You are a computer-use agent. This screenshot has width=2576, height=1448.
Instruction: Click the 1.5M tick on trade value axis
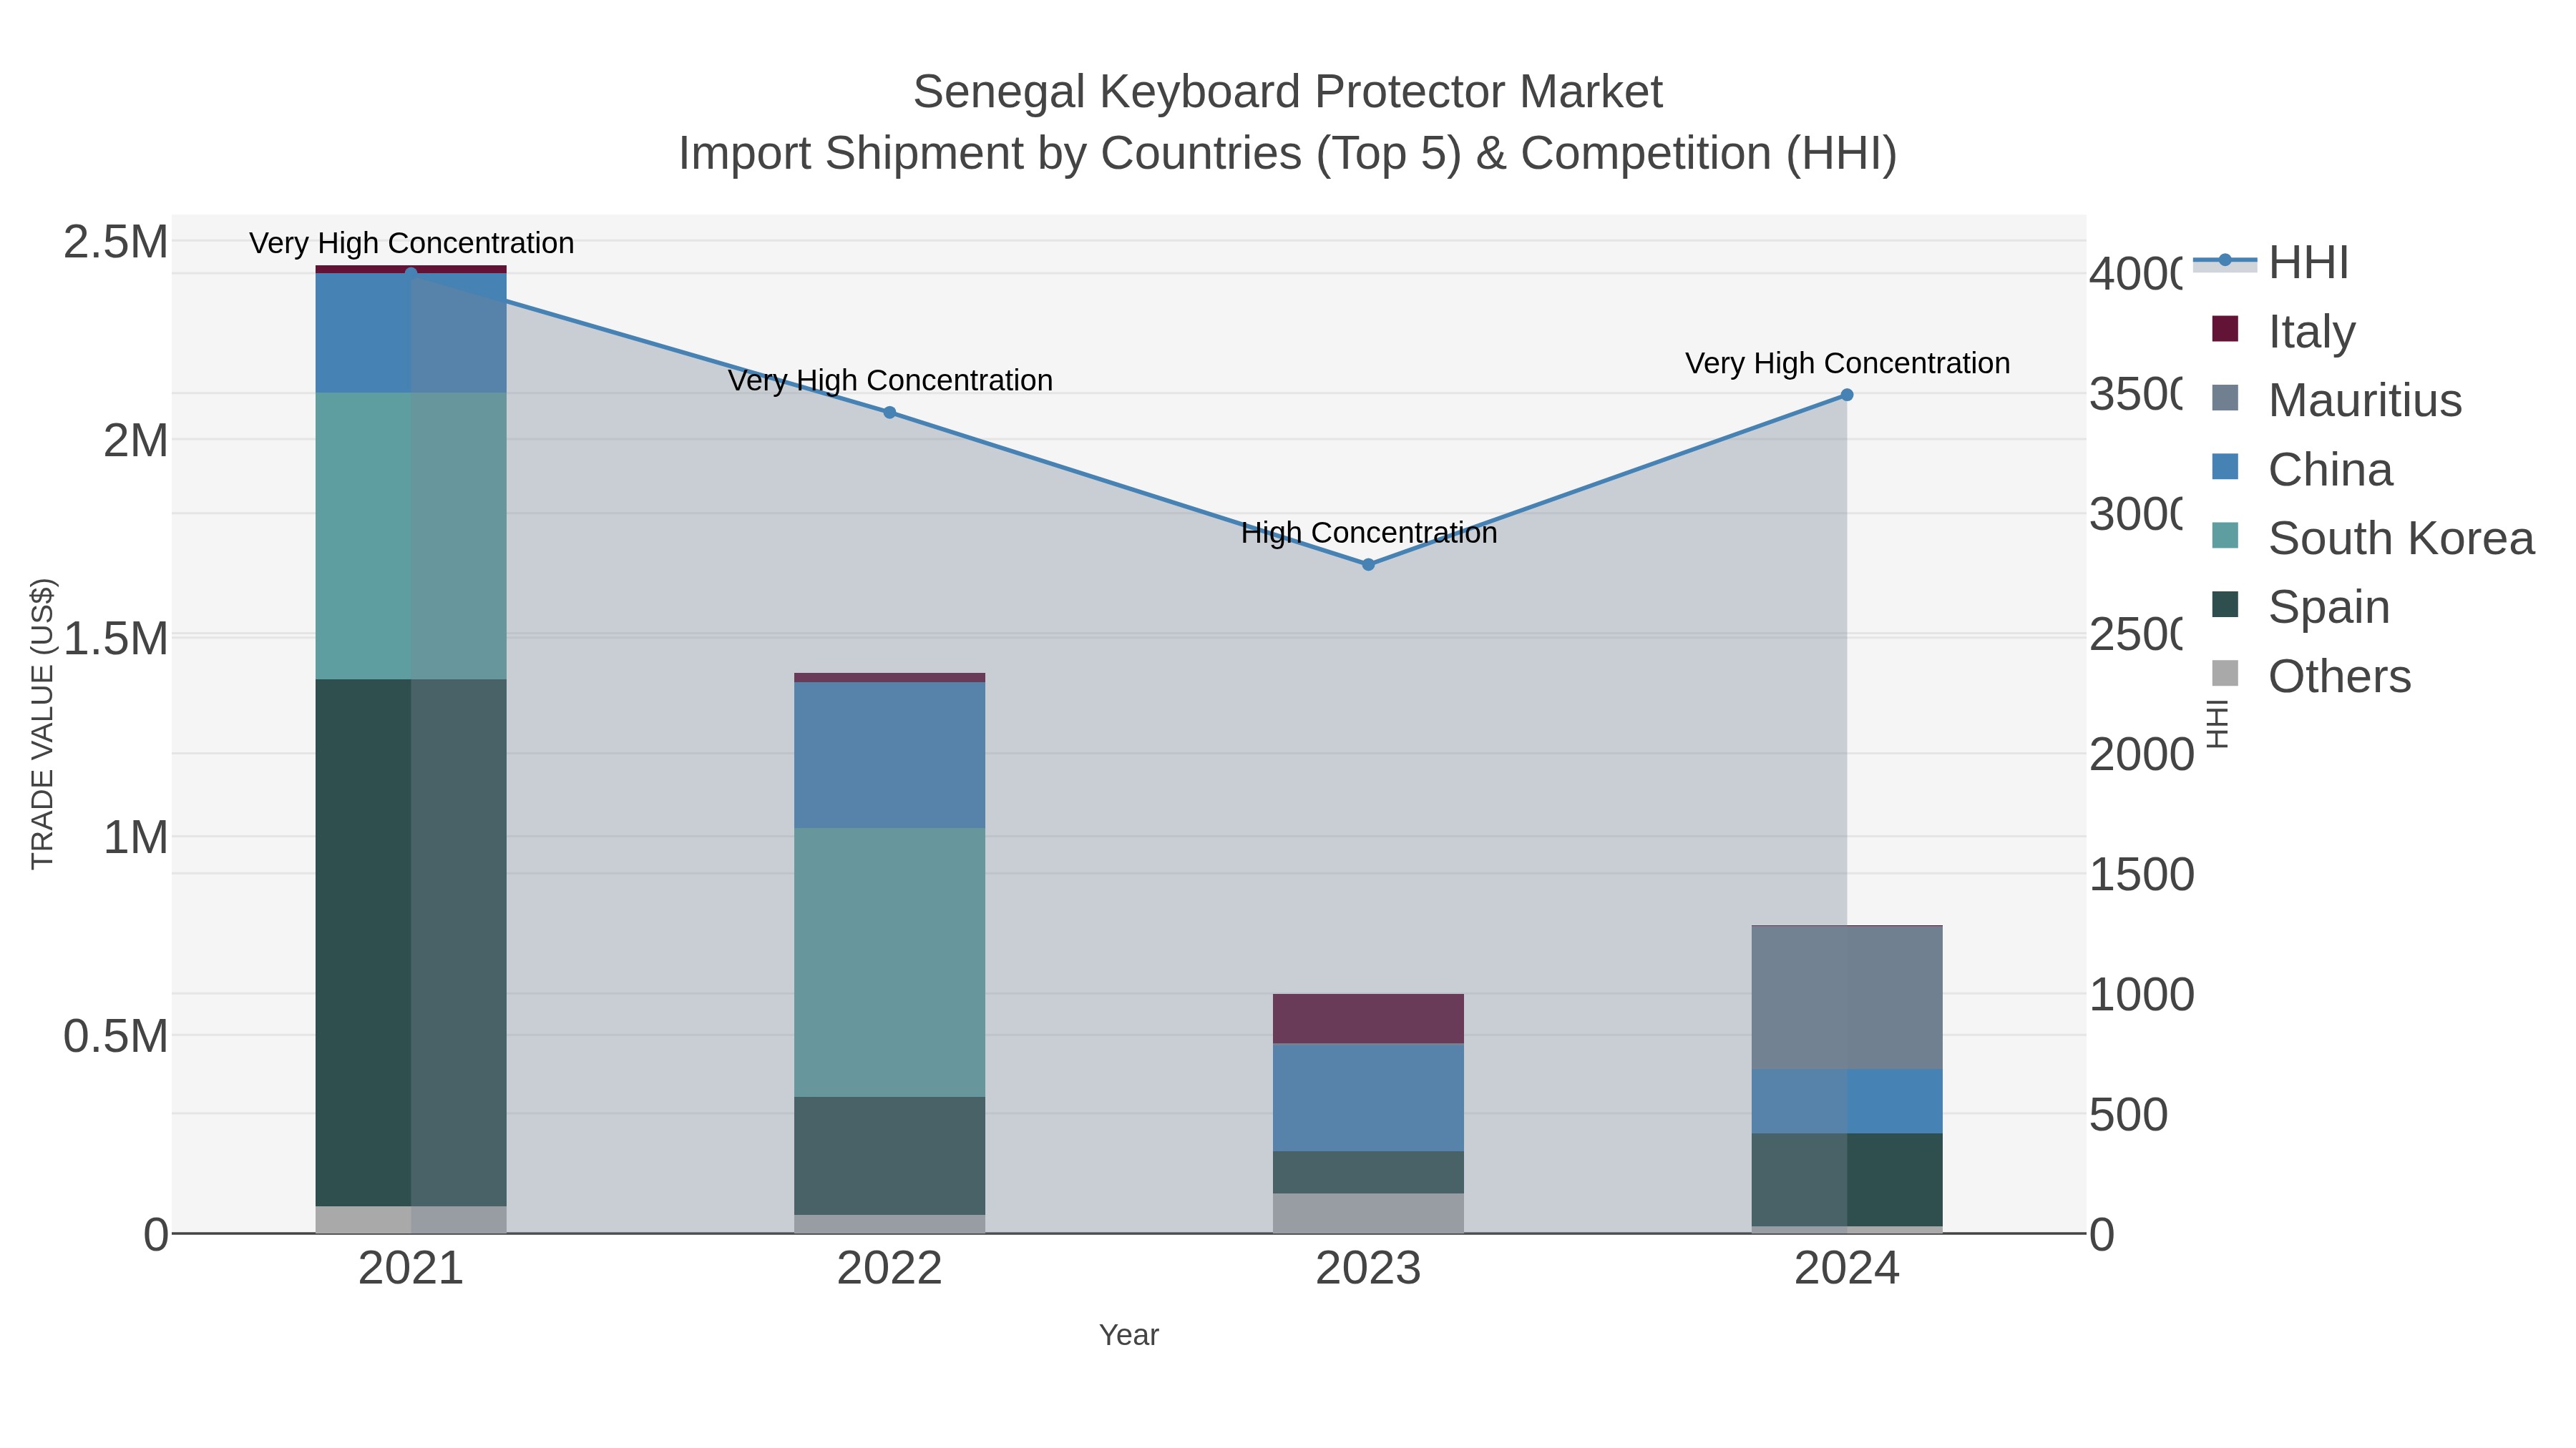[116, 639]
